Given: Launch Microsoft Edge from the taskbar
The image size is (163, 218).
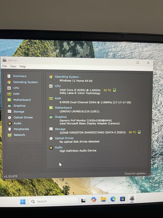Looking at the screenshot, I should tap(113, 199).
